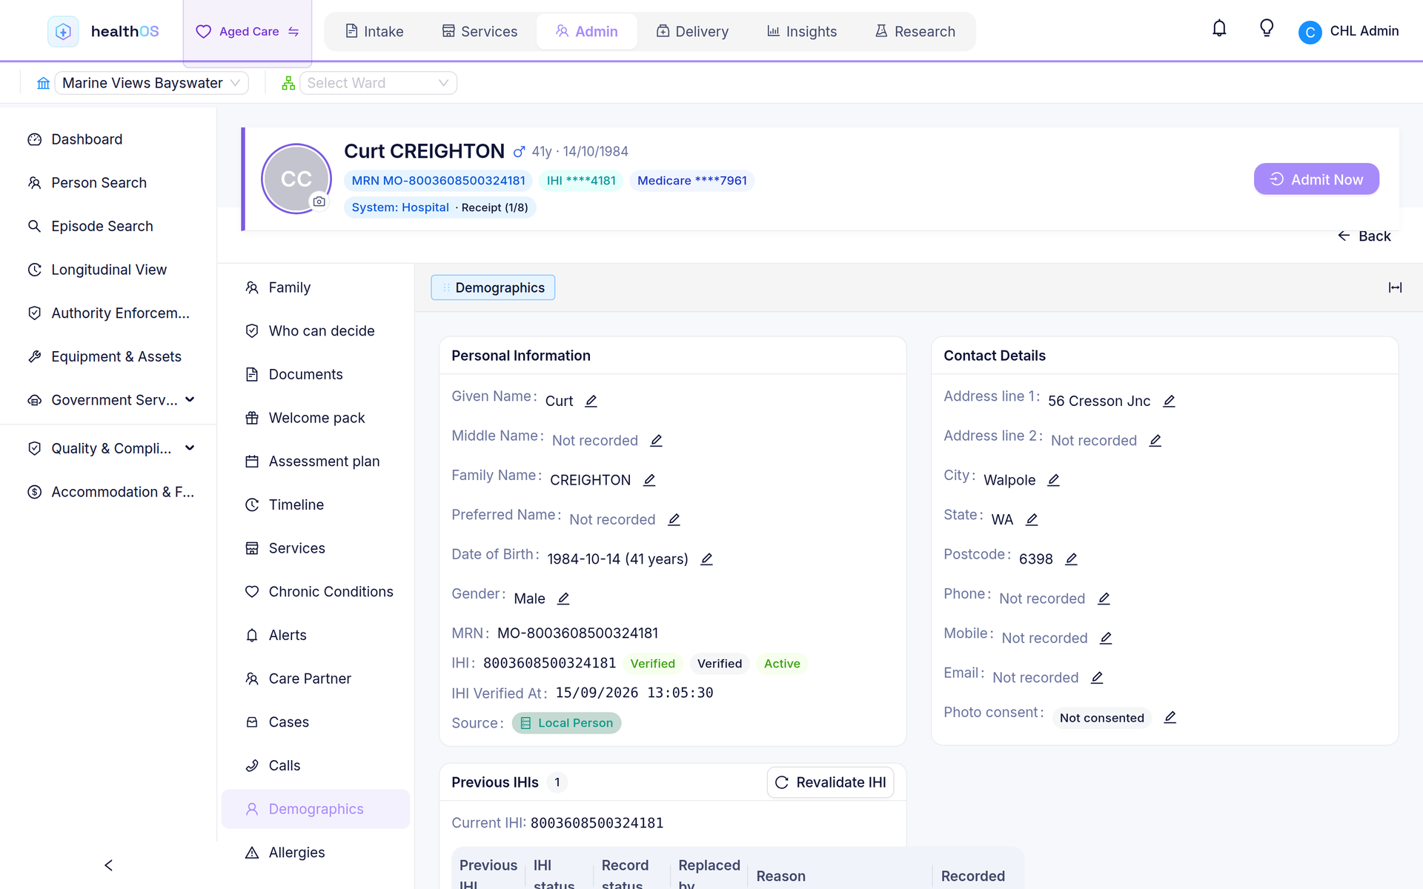
Task: Open Select Ward dropdown
Action: pos(378,83)
